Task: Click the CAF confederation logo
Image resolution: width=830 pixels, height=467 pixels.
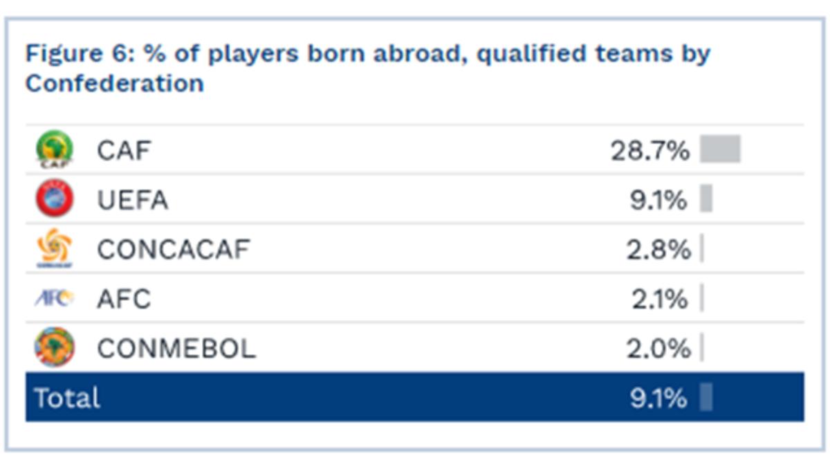Action: [54, 149]
